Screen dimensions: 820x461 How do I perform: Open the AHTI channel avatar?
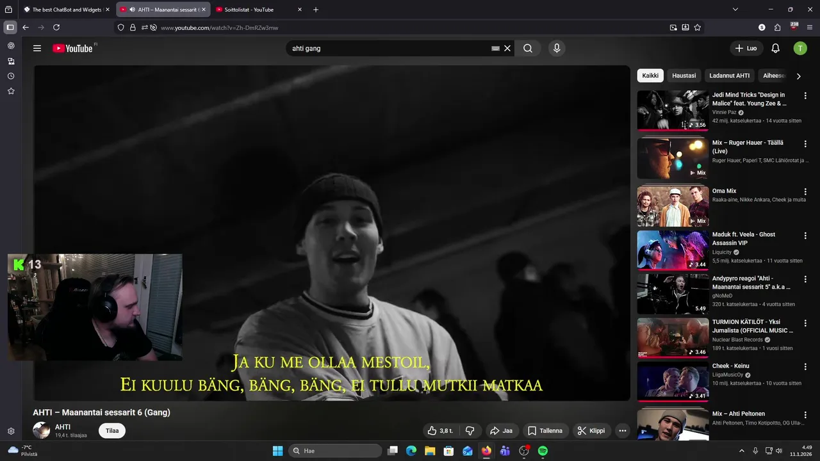click(x=42, y=430)
